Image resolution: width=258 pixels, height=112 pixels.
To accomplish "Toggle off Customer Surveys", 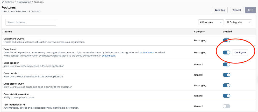I will coord(226,40).
